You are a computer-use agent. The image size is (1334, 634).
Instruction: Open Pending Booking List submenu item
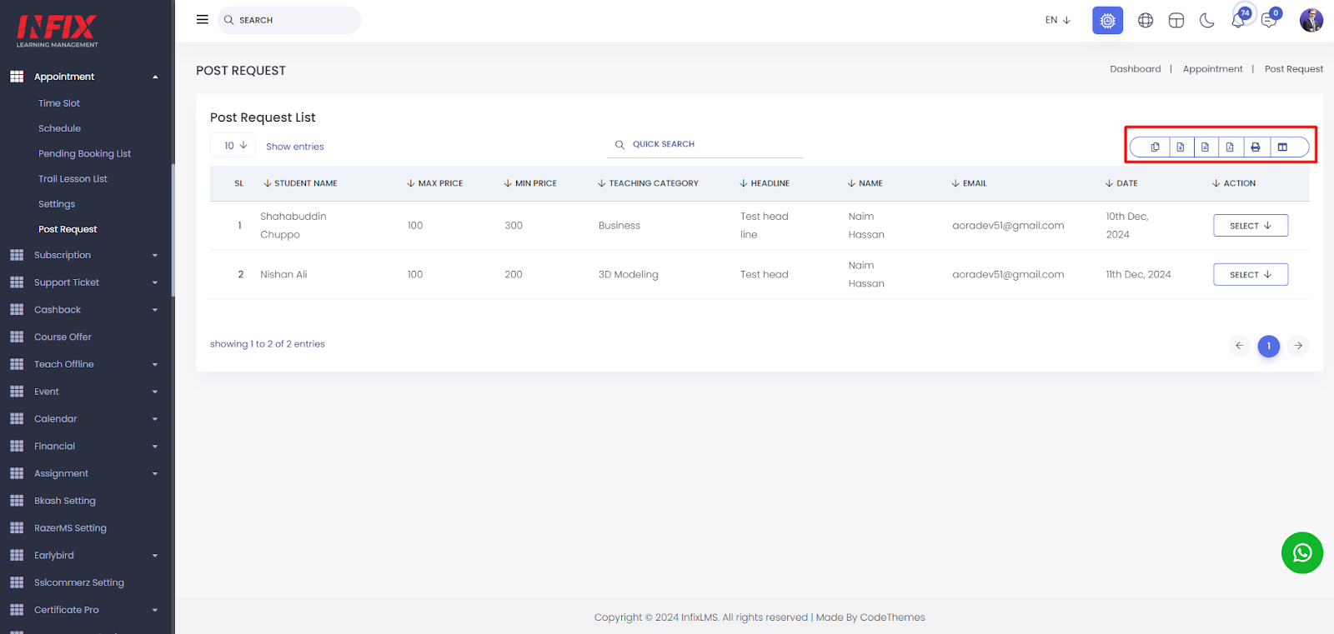[x=84, y=154]
